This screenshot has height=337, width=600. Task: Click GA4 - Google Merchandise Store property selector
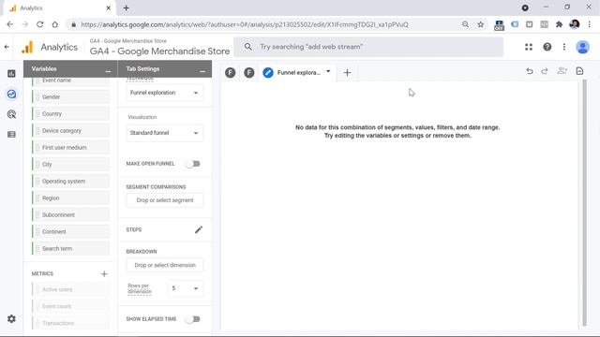pyautogui.click(x=159, y=48)
